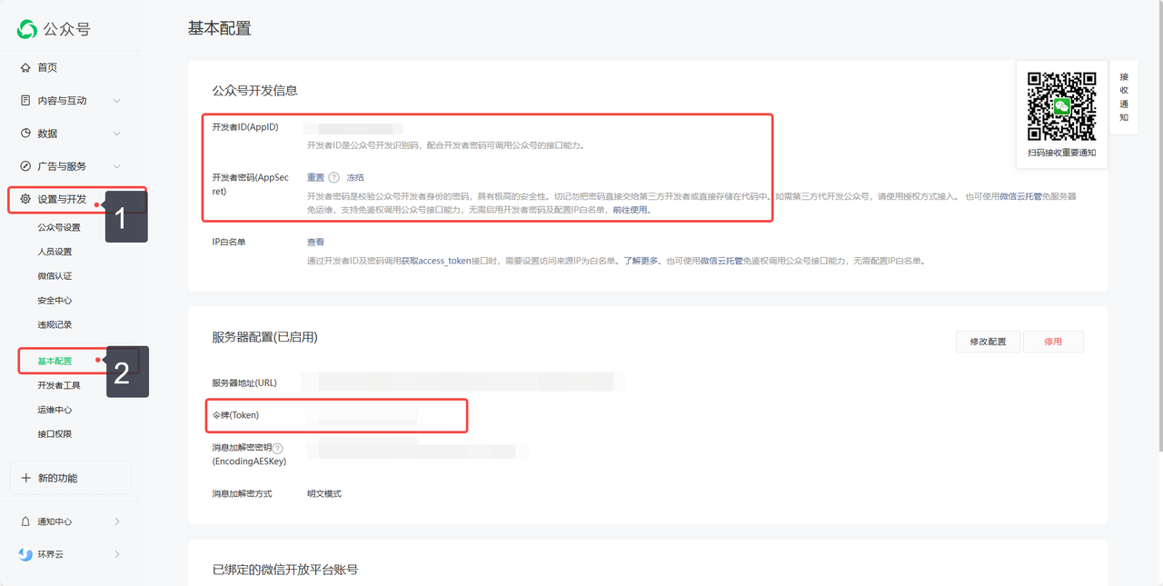Click the clock icon beside 数据

pyautogui.click(x=25, y=133)
